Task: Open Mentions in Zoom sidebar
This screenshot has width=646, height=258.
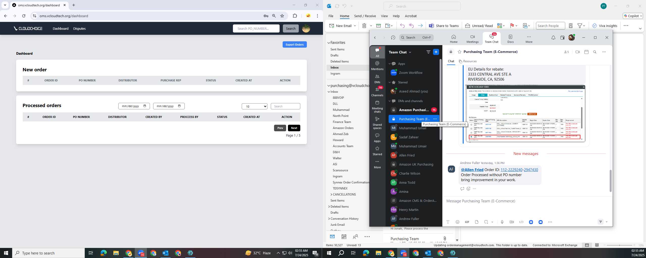Action: coord(377,66)
